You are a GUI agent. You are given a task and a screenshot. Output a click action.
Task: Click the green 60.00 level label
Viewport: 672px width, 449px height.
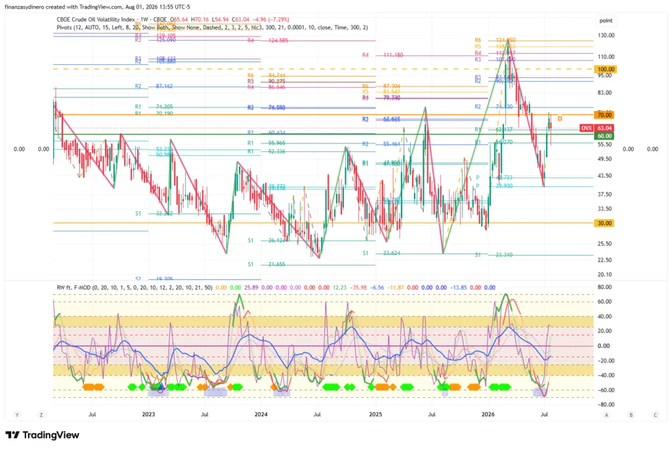[x=604, y=136]
